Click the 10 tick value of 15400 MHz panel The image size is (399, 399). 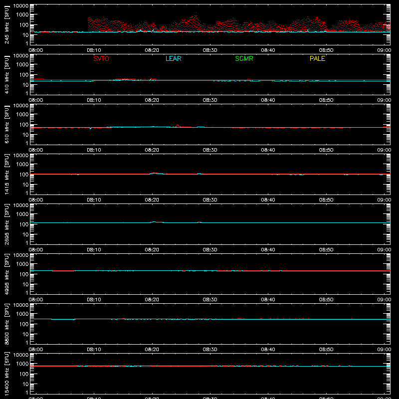point(25,384)
